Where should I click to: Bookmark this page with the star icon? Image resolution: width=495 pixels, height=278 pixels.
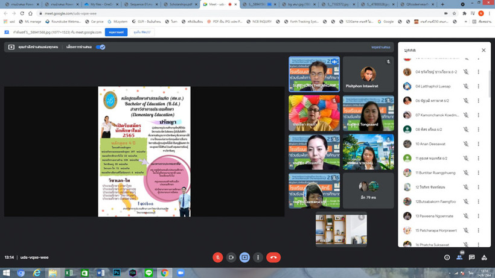[455, 13]
